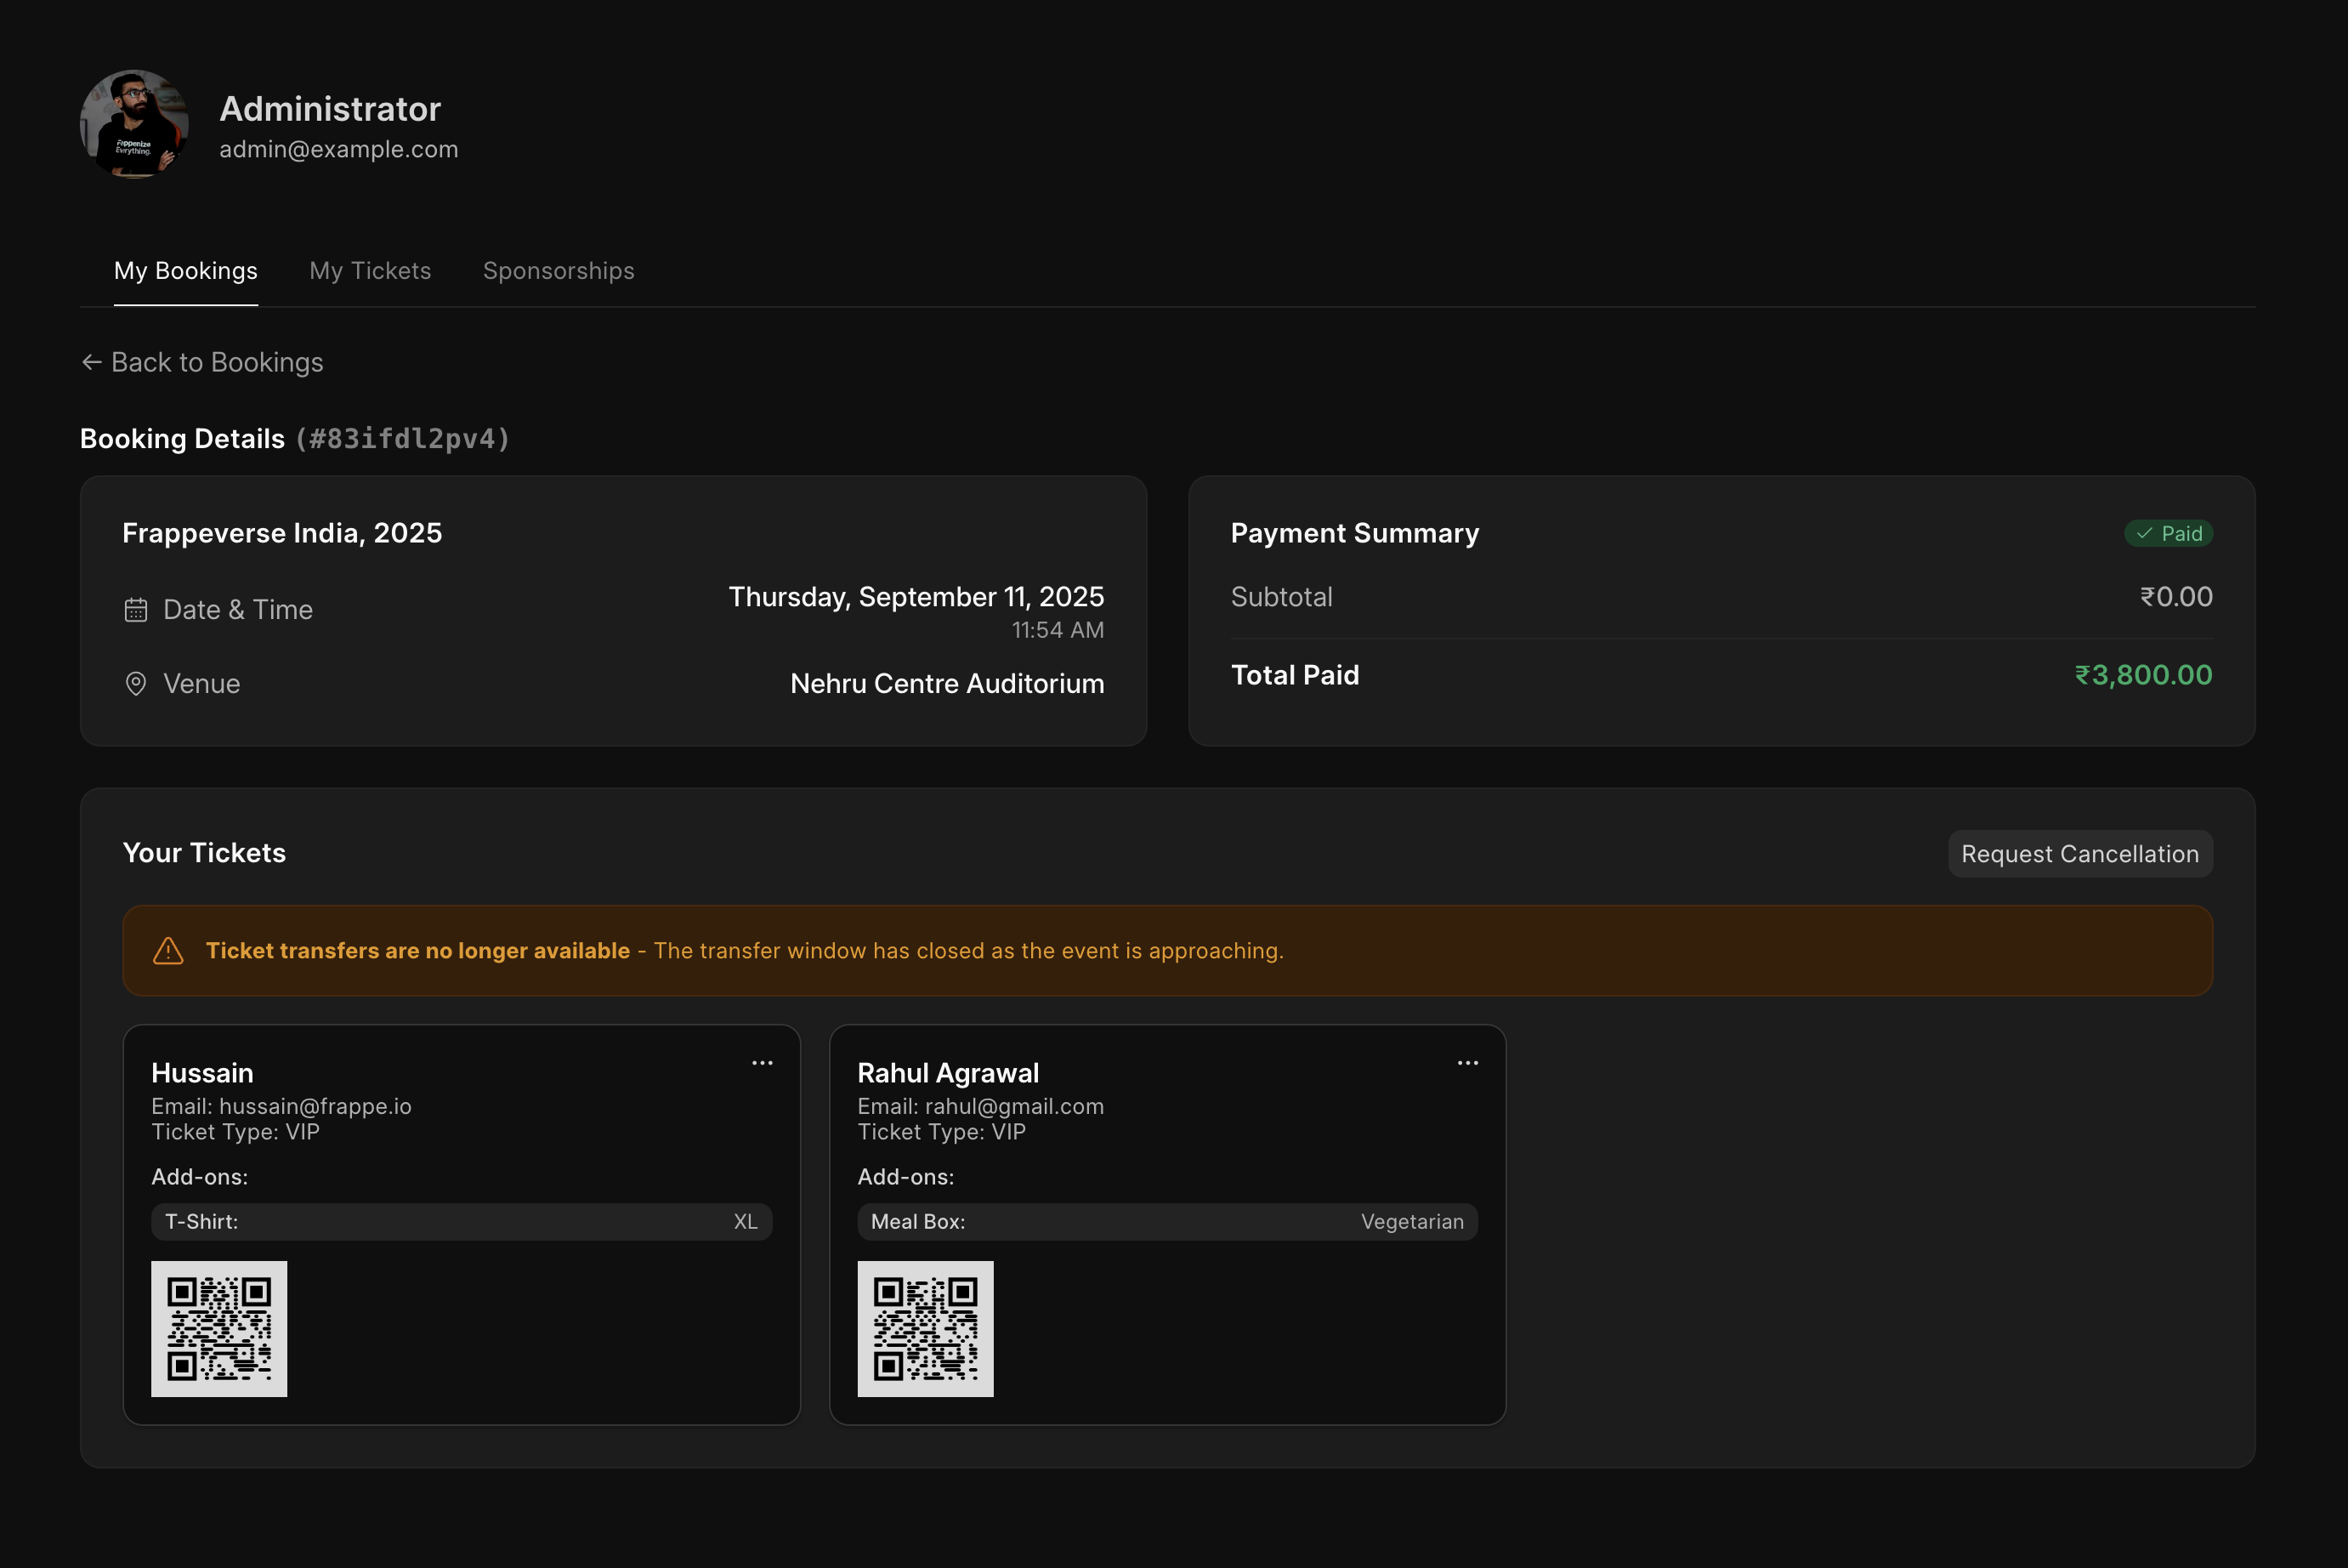This screenshot has height=1568, width=2348.
Task: Click the Meal Box Vegetarian add-on row
Action: coord(1166,1222)
